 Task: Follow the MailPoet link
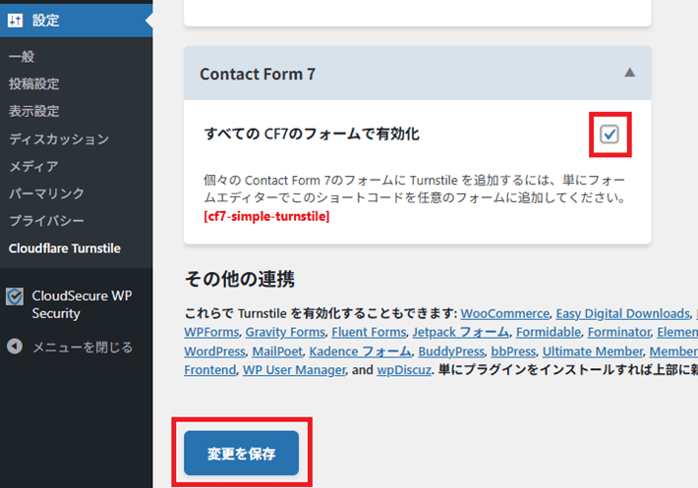click(x=277, y=352)
